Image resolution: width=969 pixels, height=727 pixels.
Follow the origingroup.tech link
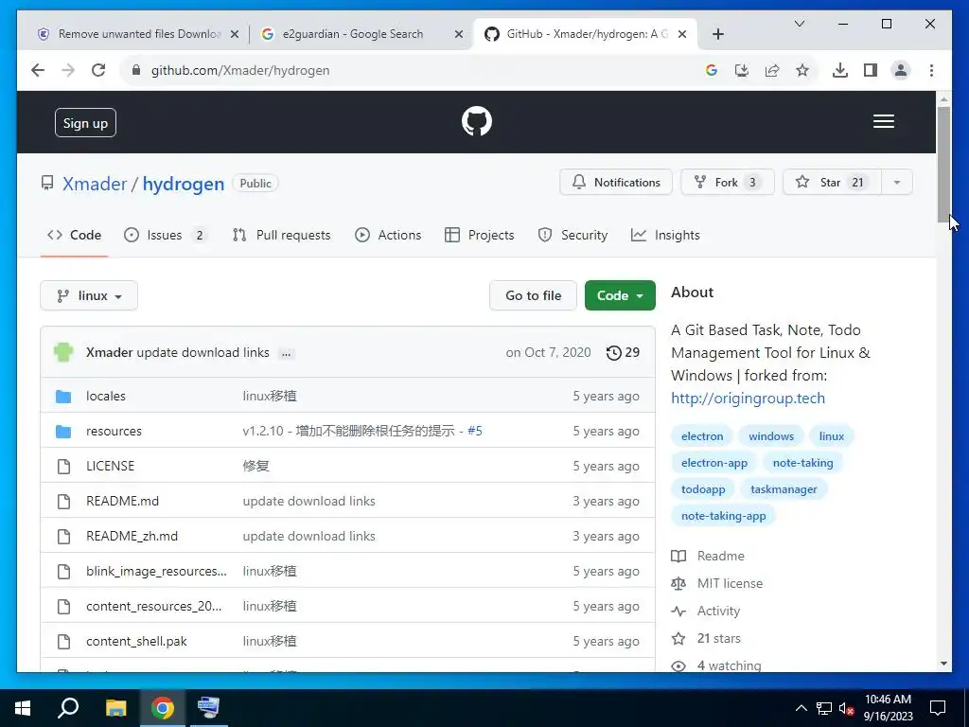[748, 399]
